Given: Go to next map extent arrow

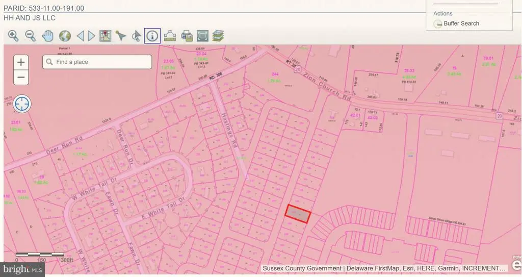Looking at the screenshot, I should (x=92, y=36).
